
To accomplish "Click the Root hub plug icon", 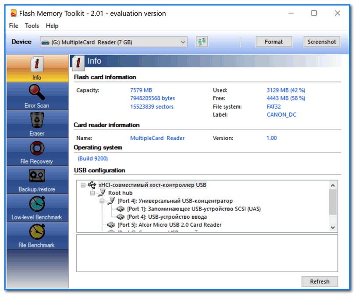I will (x=102, y=193).
